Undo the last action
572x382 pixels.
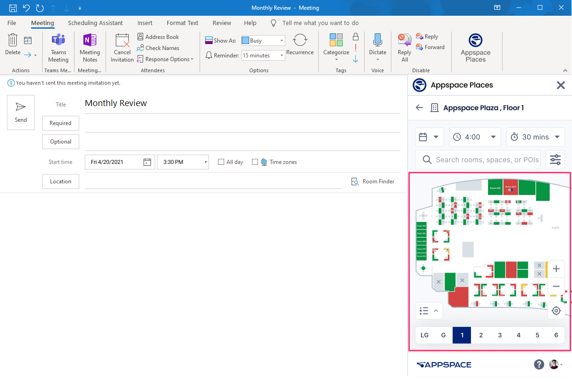click(x=26, y=8)
